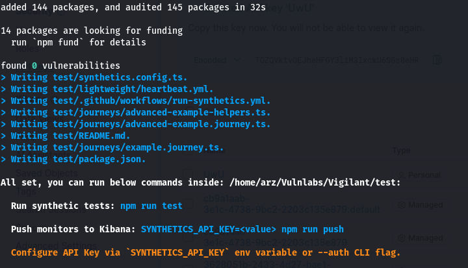Go to Tags in the sidebar
The height and width of the screenshot is (268, 468).
(25, 191)
